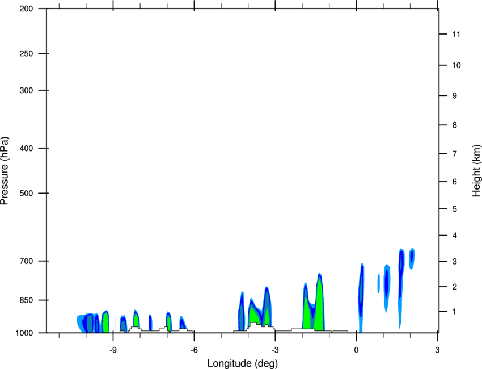Click the 300 pressure tick label

26,90
